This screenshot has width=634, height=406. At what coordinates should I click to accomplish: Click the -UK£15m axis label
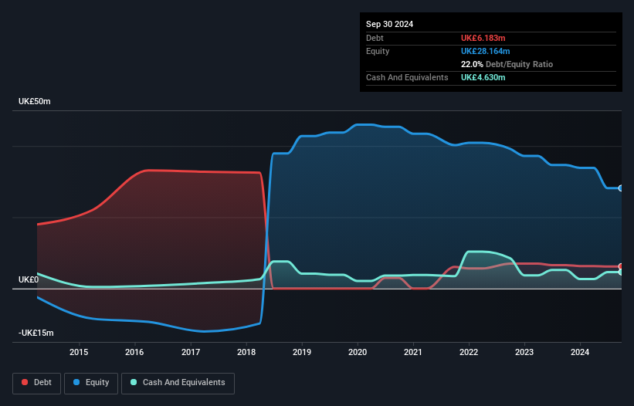coord(36,333)
